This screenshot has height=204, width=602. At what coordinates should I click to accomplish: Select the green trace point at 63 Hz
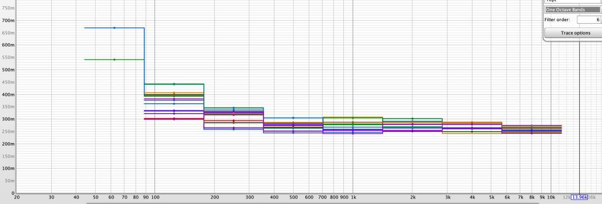(114, 59)
